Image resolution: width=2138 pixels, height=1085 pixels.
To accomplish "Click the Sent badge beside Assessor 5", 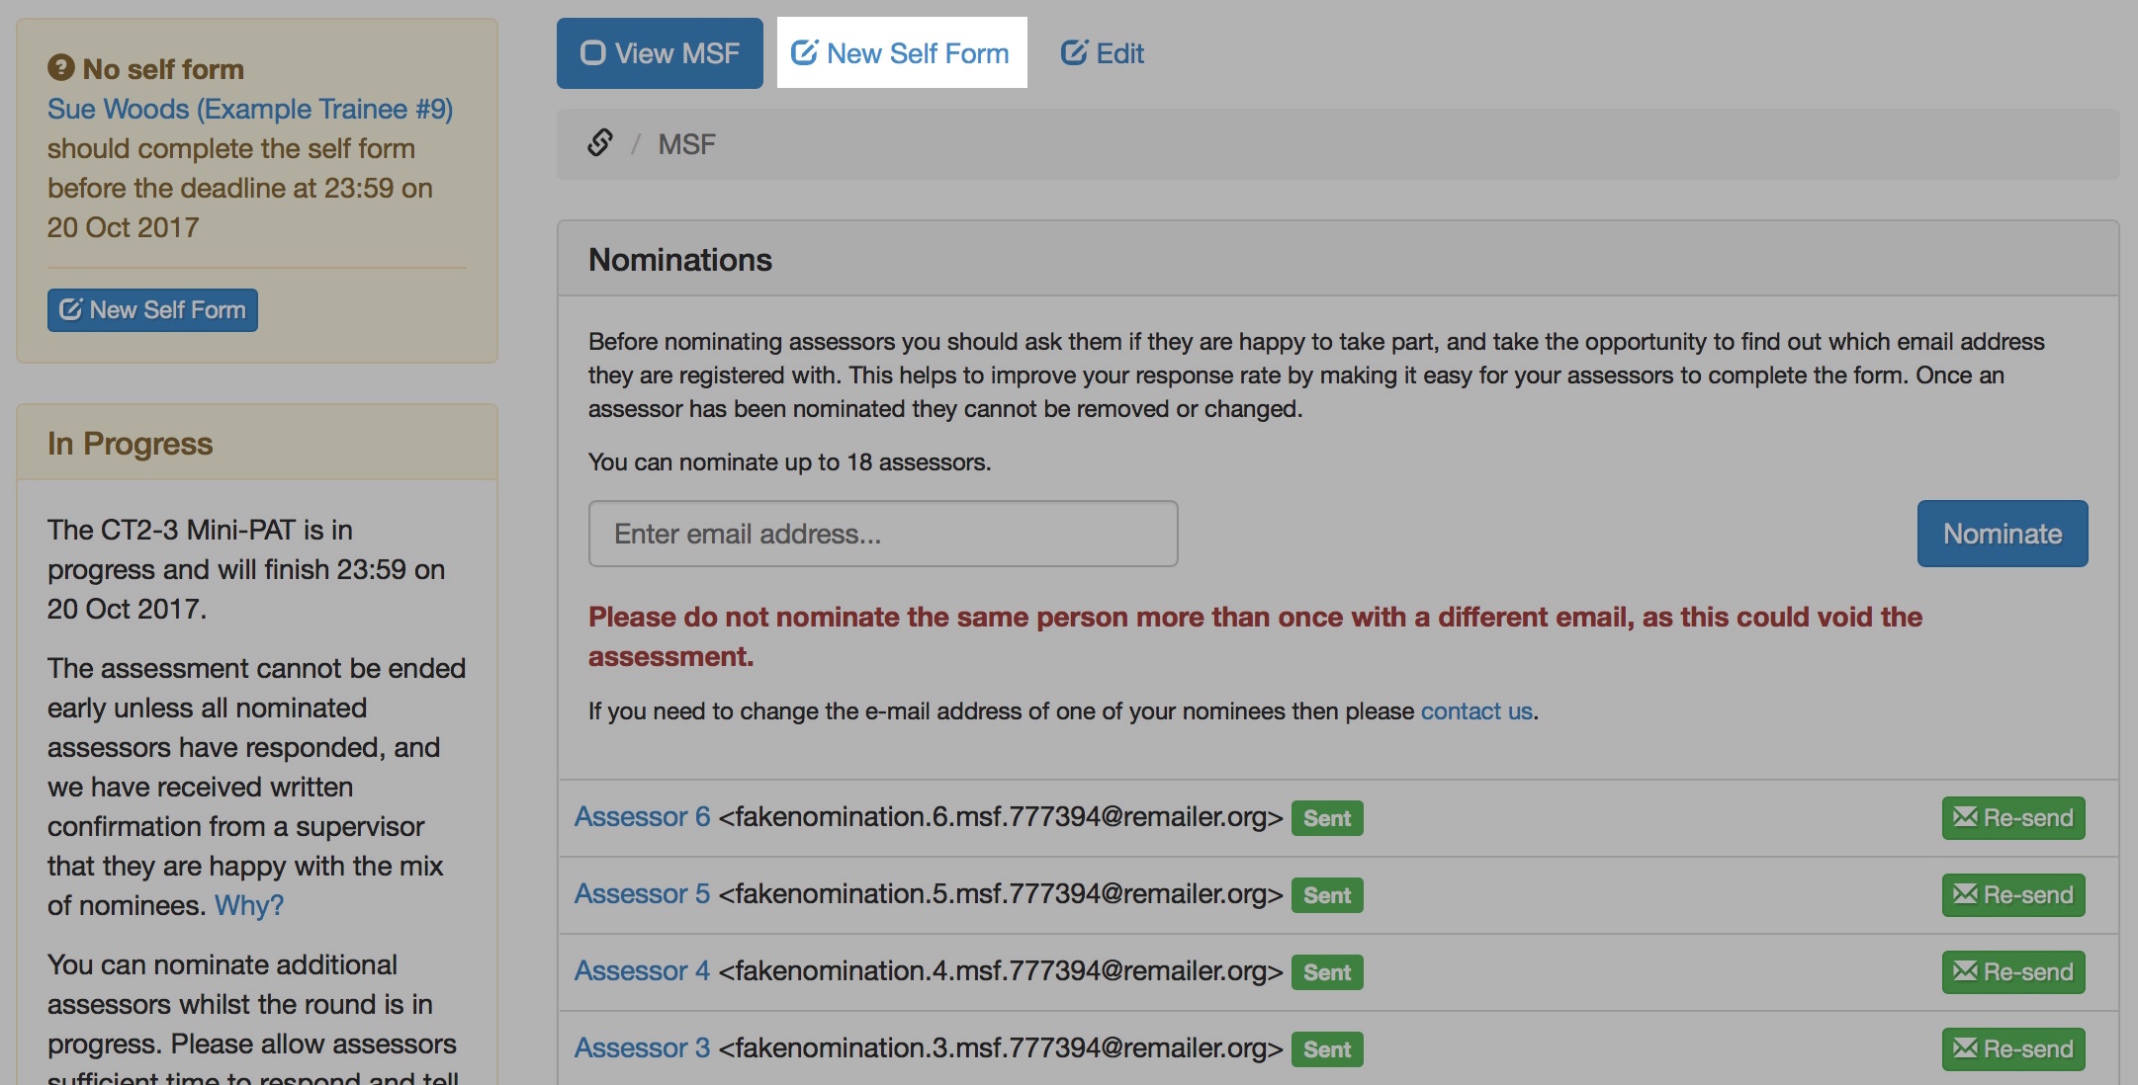I will 1326,895.
